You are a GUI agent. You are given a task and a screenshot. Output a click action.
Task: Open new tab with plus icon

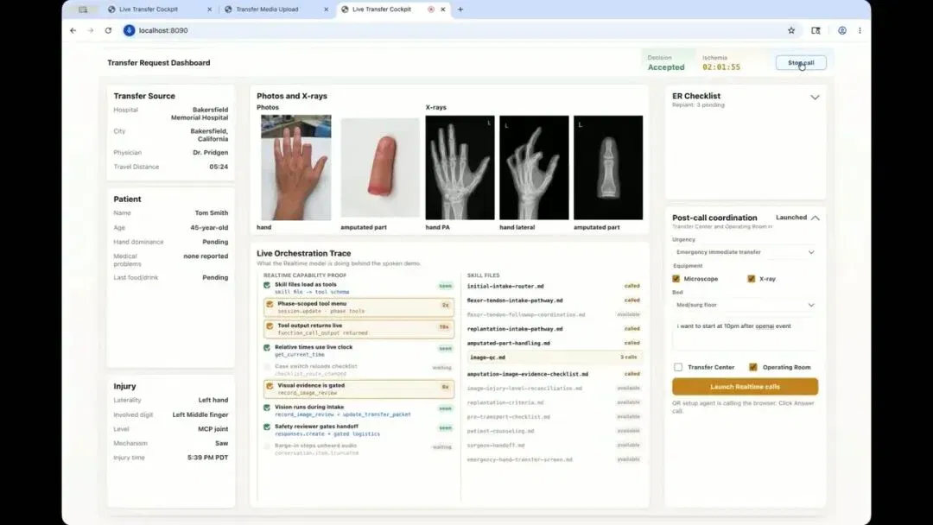(x=460, y=9)
